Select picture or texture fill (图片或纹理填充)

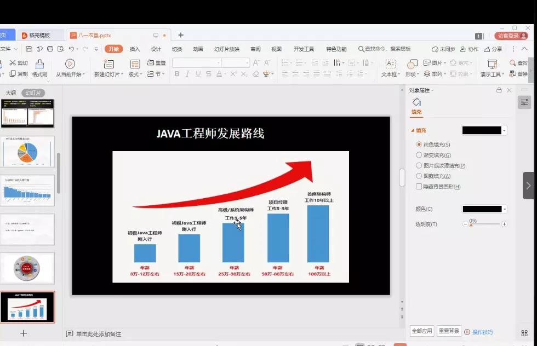419,165
